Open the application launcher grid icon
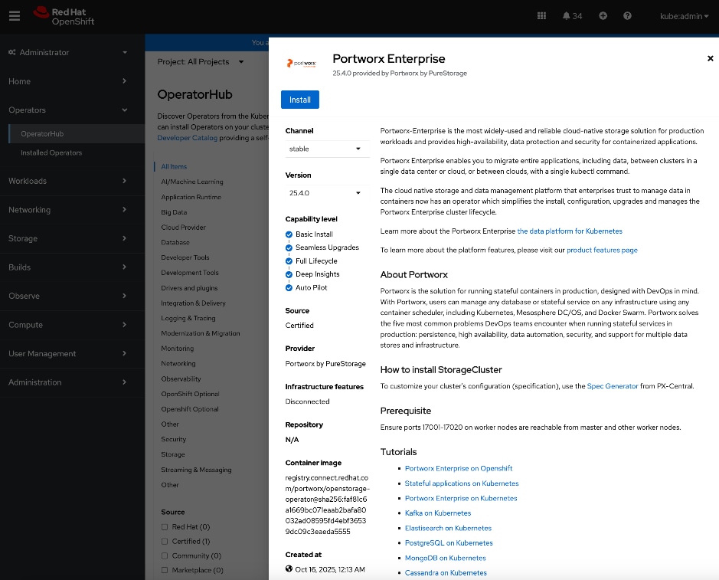 click(541, 15)
